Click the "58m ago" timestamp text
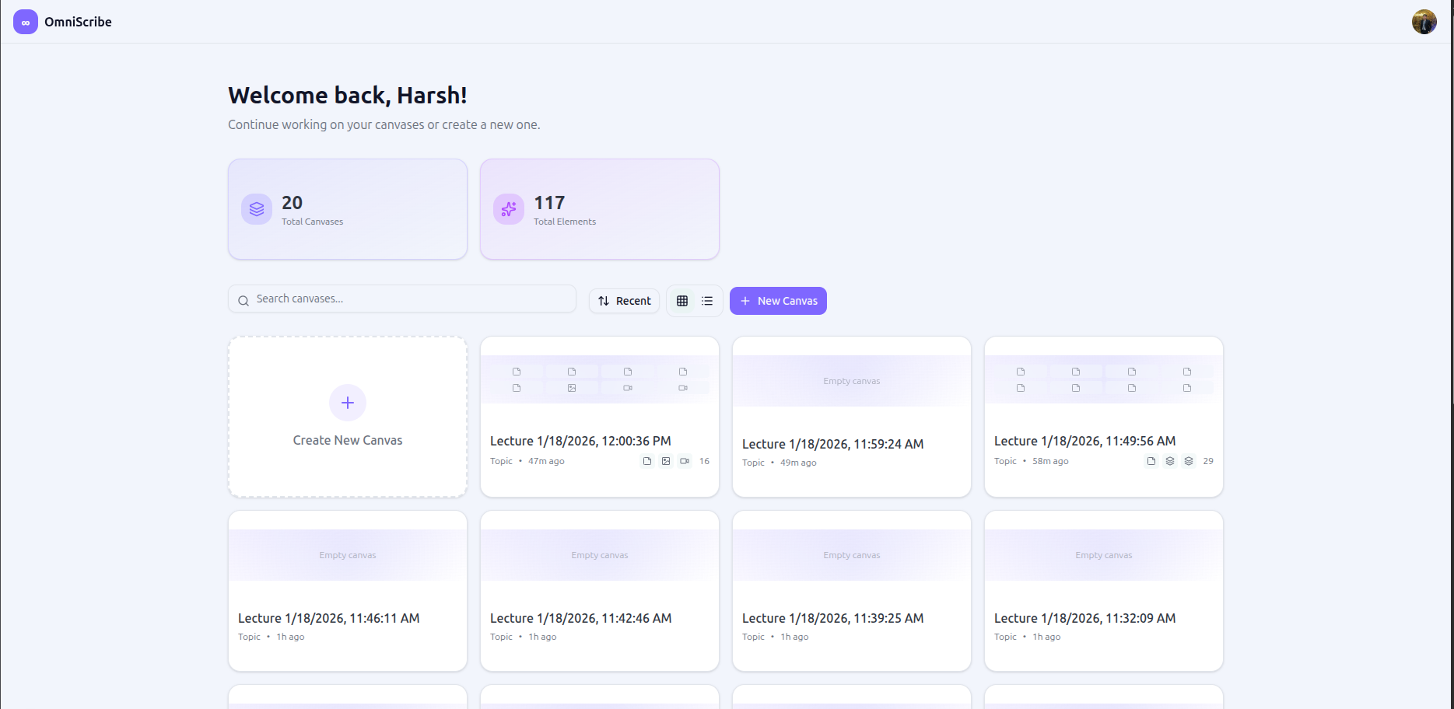The width and height of the screenshot is (1454, 709). tap(1050, 461)
